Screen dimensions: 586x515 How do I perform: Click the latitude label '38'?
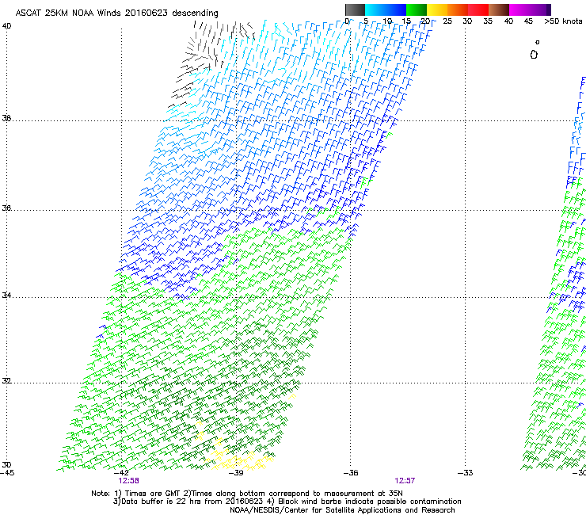tap(6, 118)
